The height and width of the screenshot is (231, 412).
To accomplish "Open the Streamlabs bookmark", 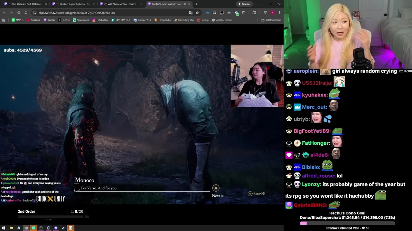I will tap(81, 20).
